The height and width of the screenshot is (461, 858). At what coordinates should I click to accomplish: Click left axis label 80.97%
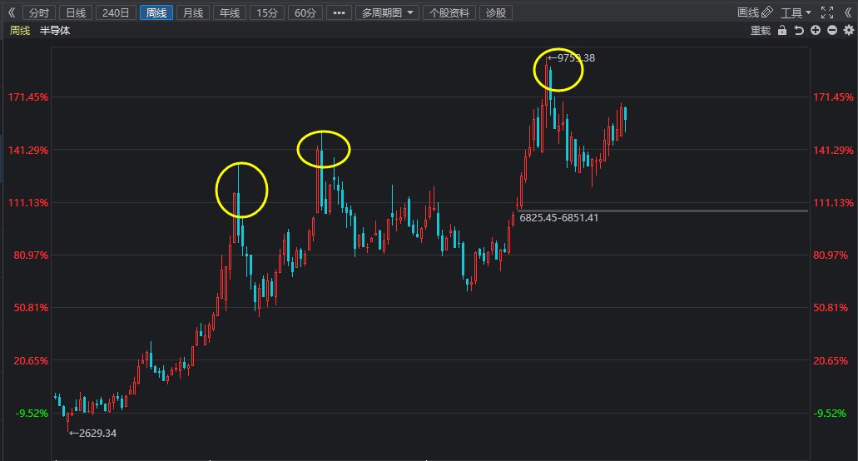[x=31, y=255]
